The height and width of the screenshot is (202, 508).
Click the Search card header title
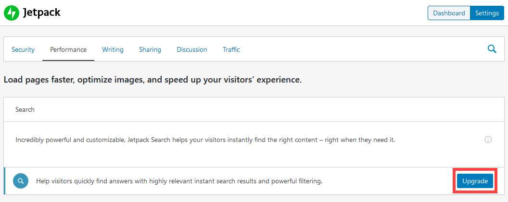pos(25,109)
